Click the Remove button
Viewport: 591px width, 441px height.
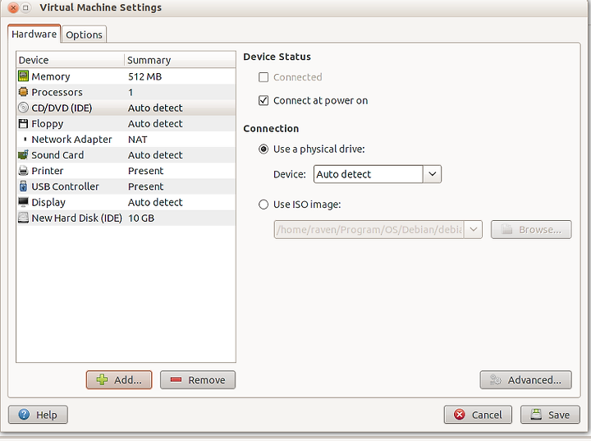(x=198, y=380)
